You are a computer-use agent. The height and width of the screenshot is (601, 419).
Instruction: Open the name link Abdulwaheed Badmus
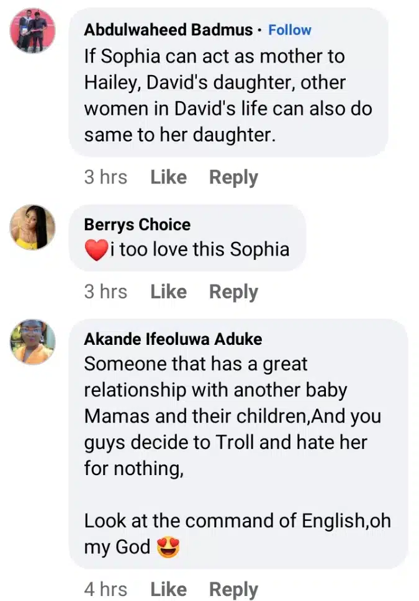(x=168, y=30)
